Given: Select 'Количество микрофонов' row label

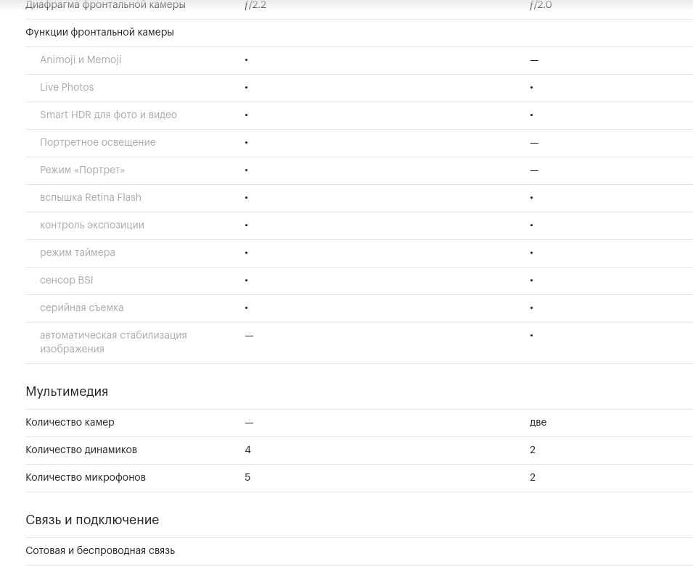Looking at the screenshot, I should pos(86,477).
